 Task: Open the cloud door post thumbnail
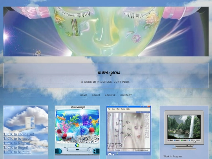(x=26, y=130)
